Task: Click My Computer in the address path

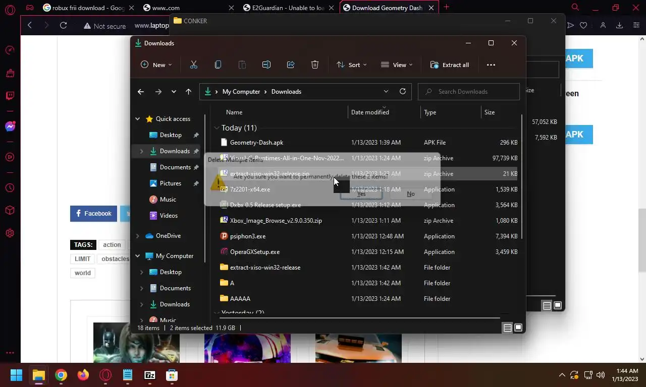Action: click(241, 91)
